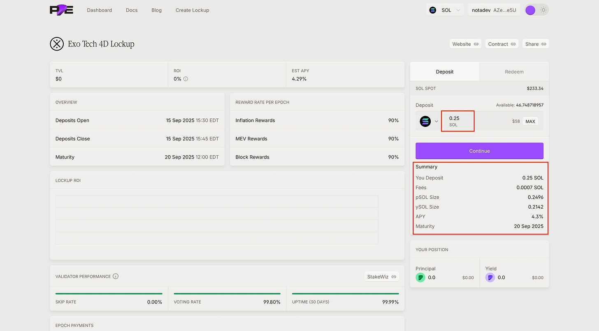Go to the Docs page
Viewport: 599px width, 331px height.
coord(132,10)
